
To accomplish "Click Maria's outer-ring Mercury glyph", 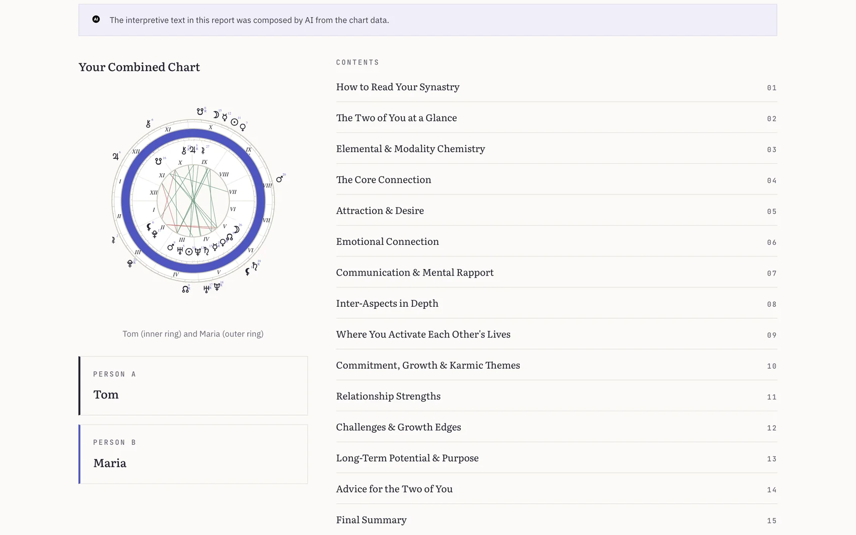I will click(225, 117).
